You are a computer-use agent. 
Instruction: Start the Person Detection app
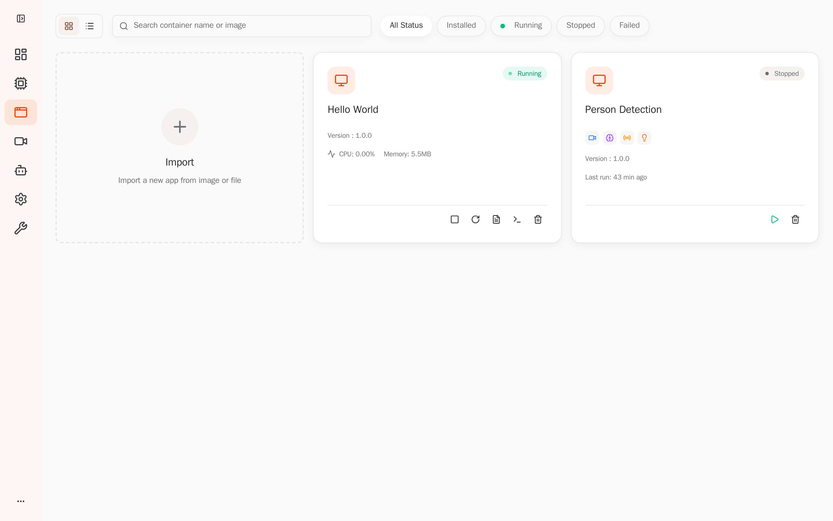[x=775, y=219]
